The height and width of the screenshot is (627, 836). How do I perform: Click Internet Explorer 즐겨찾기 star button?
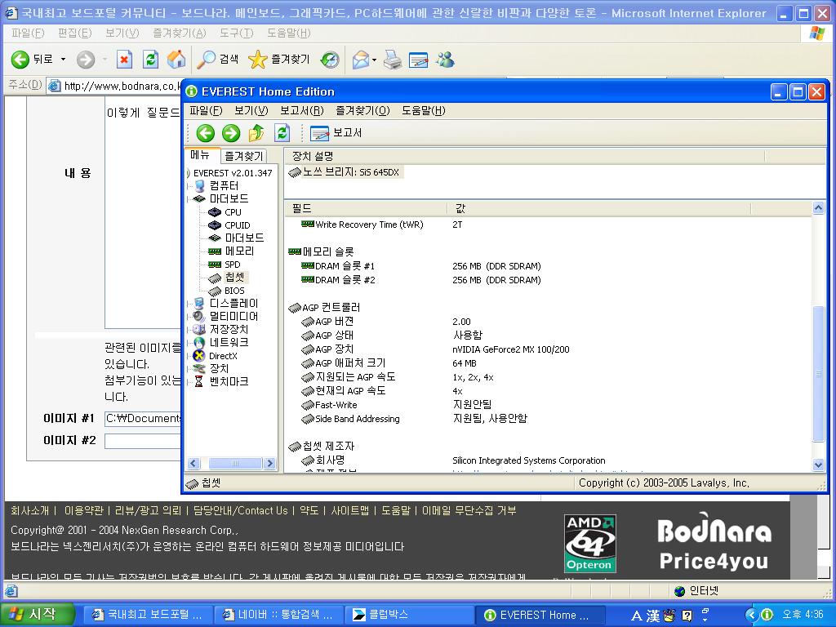point(279,59)
